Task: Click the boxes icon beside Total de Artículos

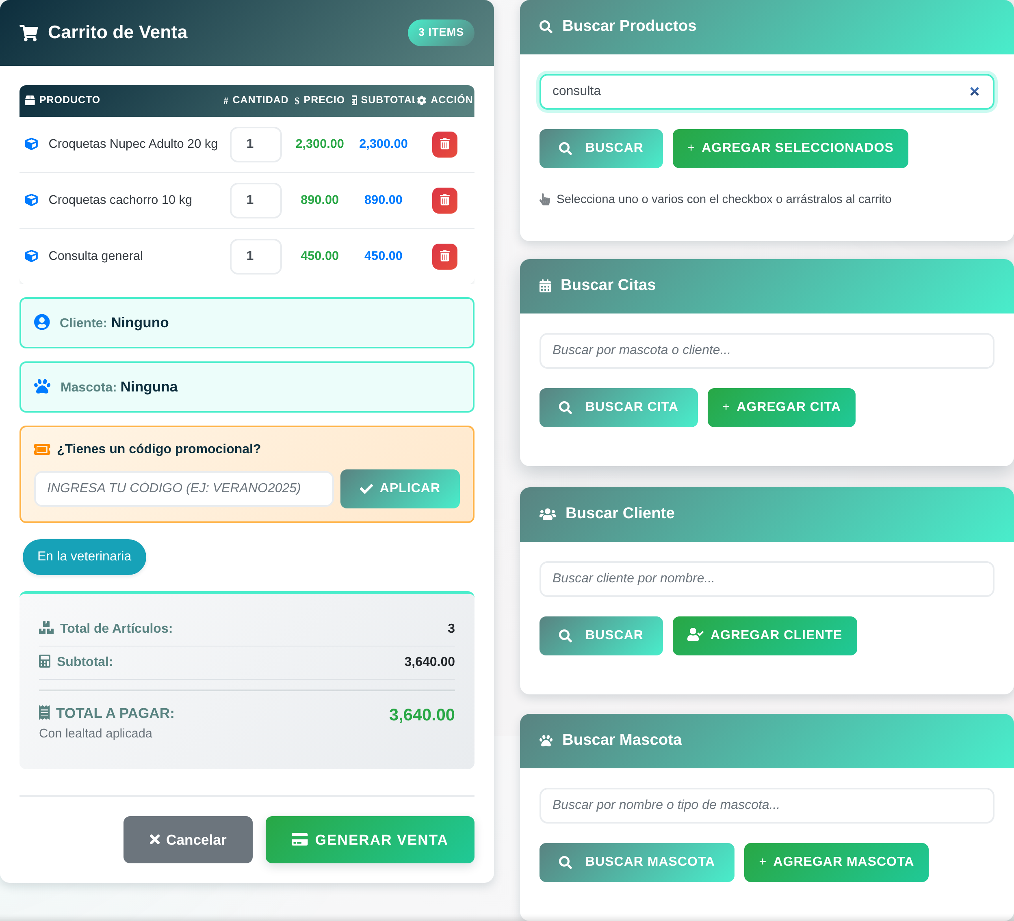Action: point(46,627)
